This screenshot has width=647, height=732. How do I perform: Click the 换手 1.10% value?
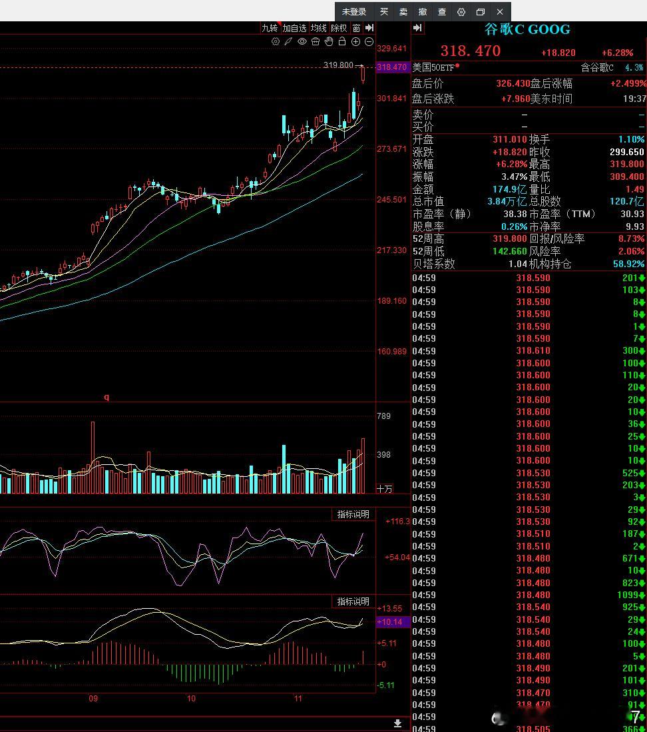(x=632, y=139)
